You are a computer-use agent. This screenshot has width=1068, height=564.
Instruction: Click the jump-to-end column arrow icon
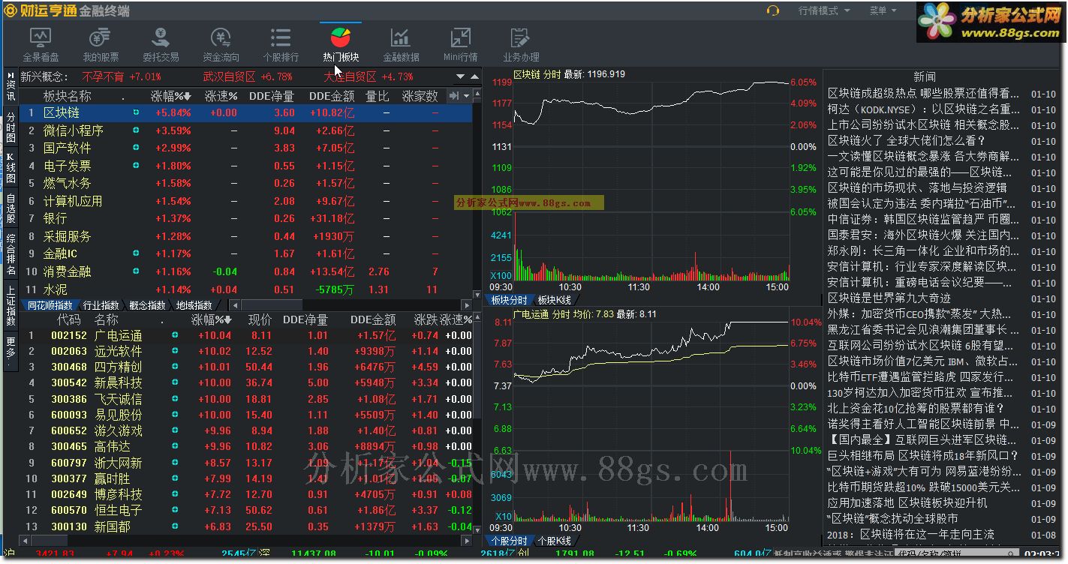(x=454, y=96)
